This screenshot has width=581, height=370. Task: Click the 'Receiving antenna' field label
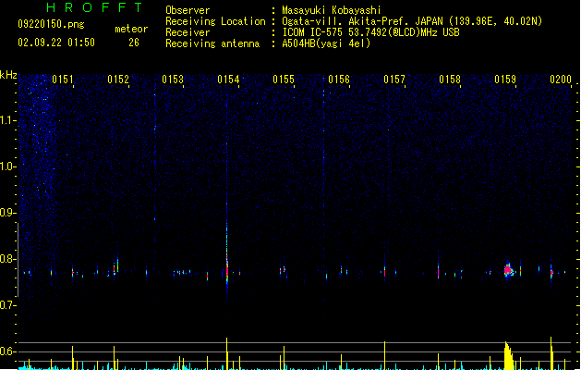coord(212,43)
